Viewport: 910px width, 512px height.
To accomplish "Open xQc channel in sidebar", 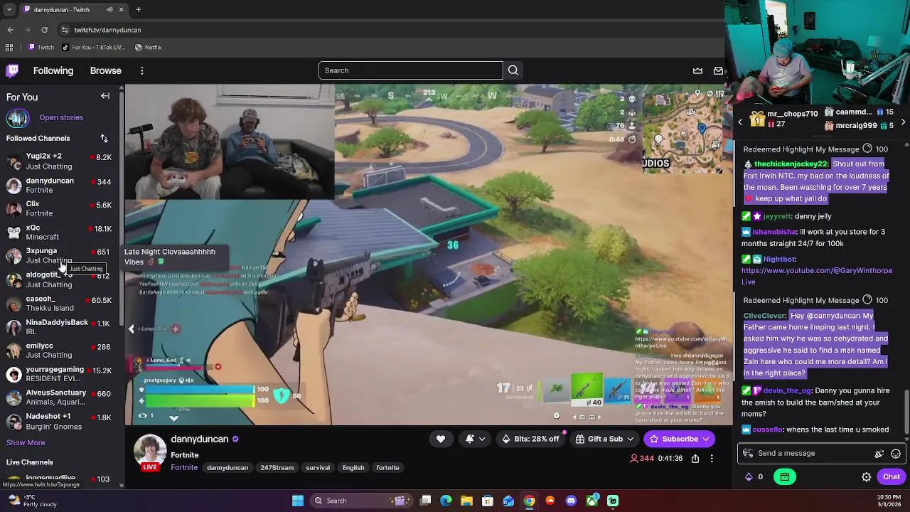I will [59, 233].
